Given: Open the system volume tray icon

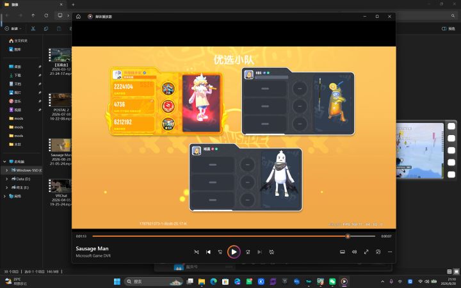Looking at the screenshot, I should pos(426,281).
